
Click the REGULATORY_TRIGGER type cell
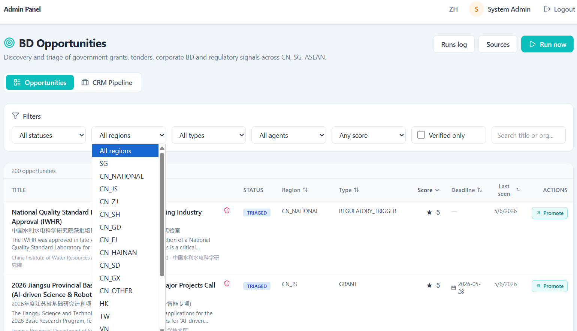click(x=368, y=211)
